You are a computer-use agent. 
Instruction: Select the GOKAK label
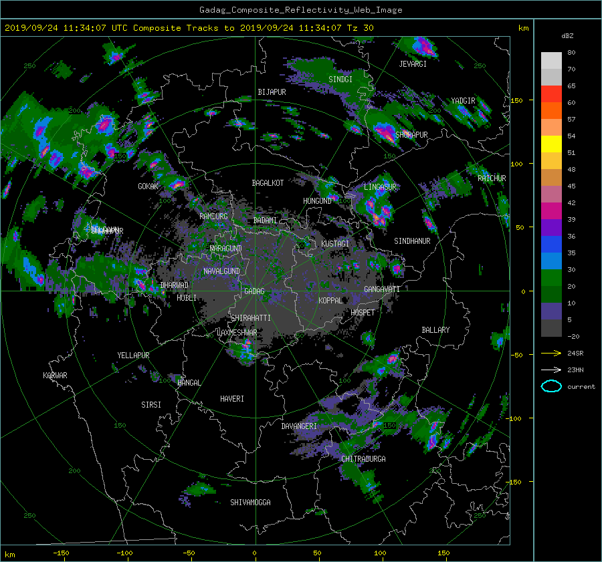click(148, 186)
